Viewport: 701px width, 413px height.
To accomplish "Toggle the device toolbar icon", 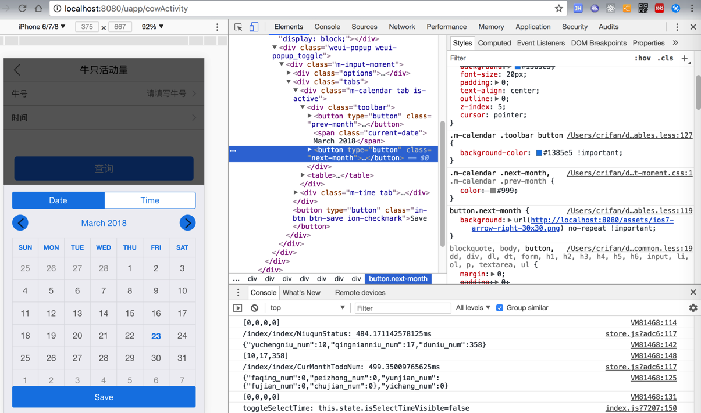I will click(254, 27).
